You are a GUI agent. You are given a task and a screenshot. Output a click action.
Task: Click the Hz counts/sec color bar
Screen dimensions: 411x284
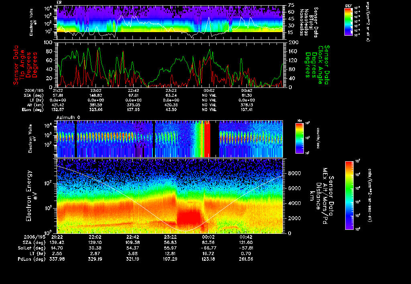[x=299, y=138]
